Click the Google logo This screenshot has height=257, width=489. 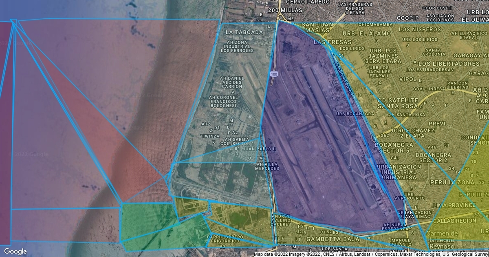pyautogui.click(x=15, y=251)
